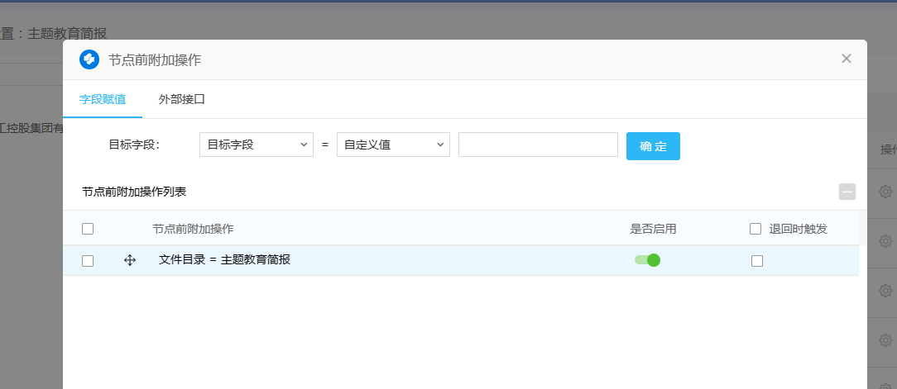Click the third gear icon under 操作 column
Screen dimensions: 897x389
(885, 291)
